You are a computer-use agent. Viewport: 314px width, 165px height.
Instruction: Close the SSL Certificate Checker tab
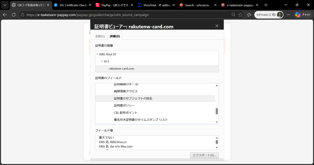coord(90,5)
